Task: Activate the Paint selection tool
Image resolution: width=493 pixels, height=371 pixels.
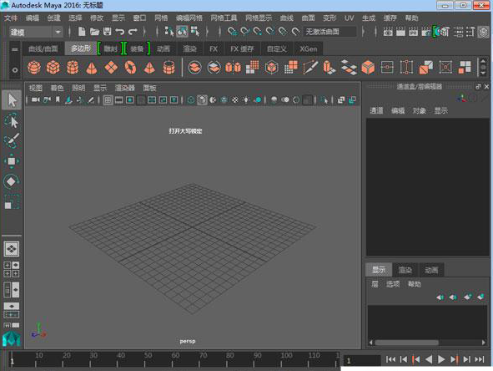Action: pos(12,140)
